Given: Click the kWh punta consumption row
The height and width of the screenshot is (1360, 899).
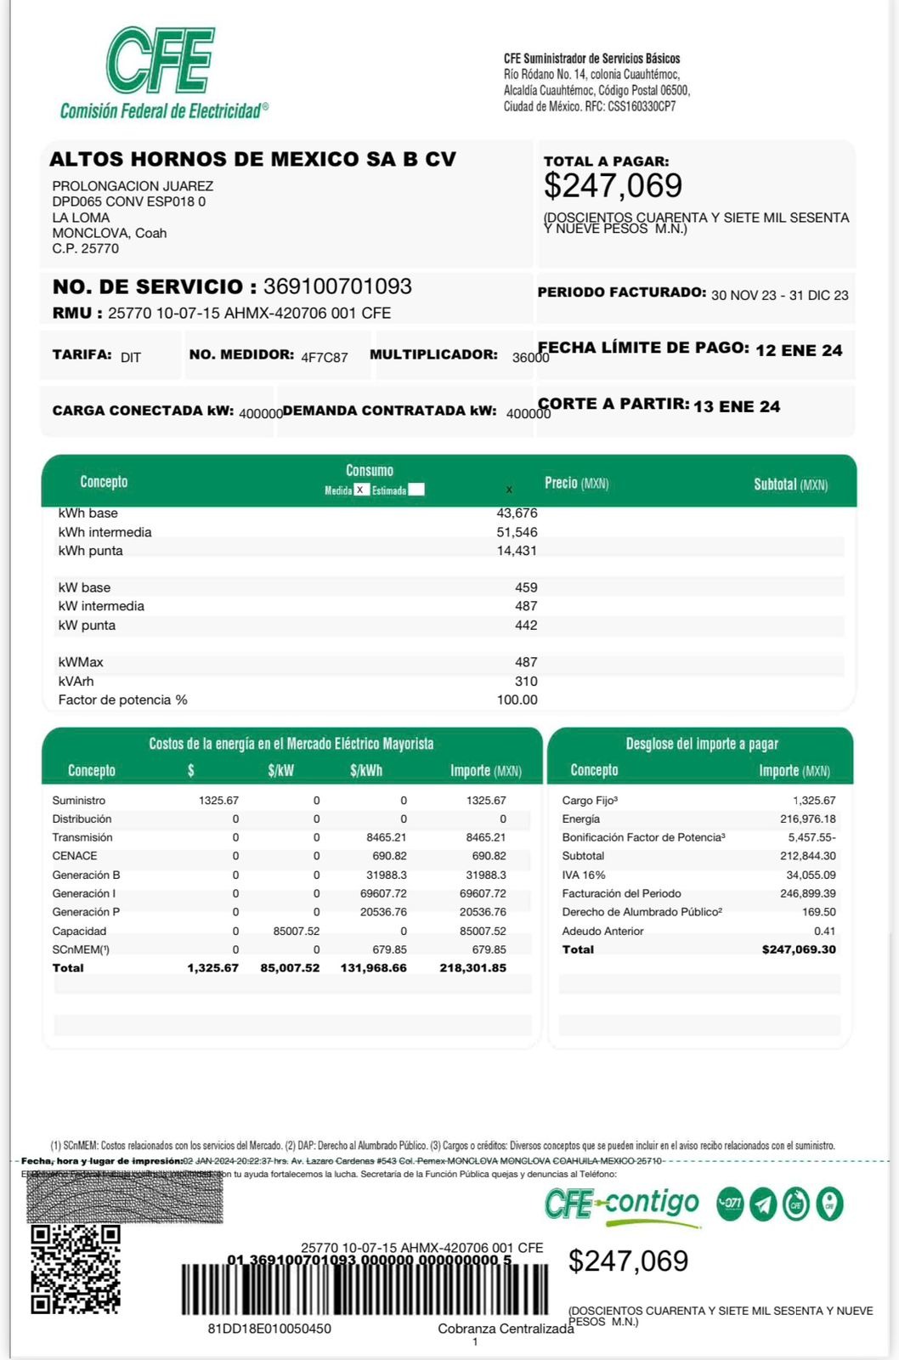Looking at the screenshot, I should click(x=297, y=551).
